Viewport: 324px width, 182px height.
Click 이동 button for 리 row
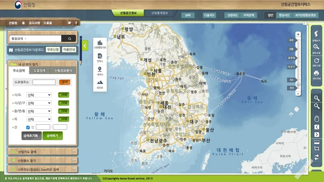pyautogui.click(x=64, y=119)
